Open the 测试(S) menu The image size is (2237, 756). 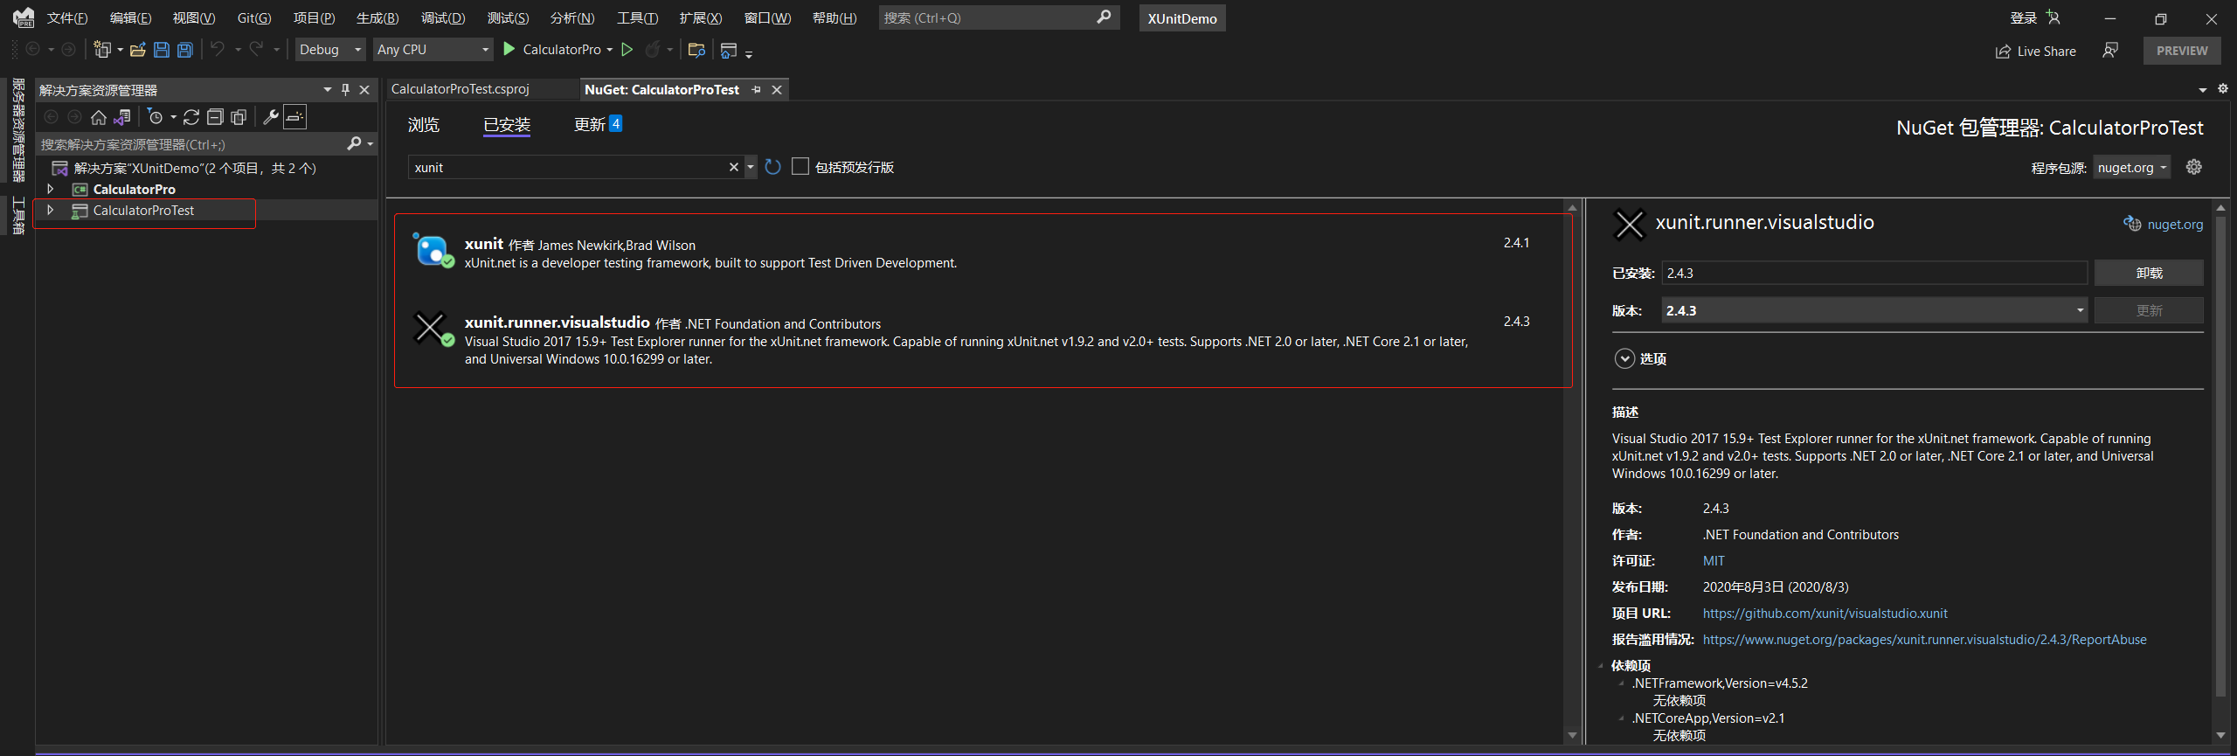click(508, 17)
